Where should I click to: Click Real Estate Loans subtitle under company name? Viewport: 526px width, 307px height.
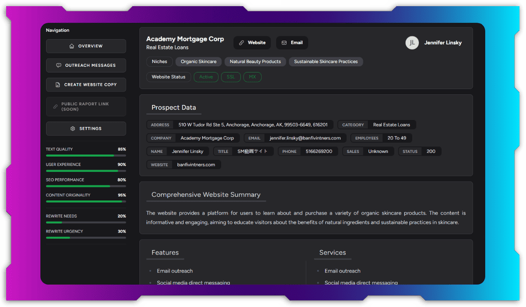pos(167,48)
